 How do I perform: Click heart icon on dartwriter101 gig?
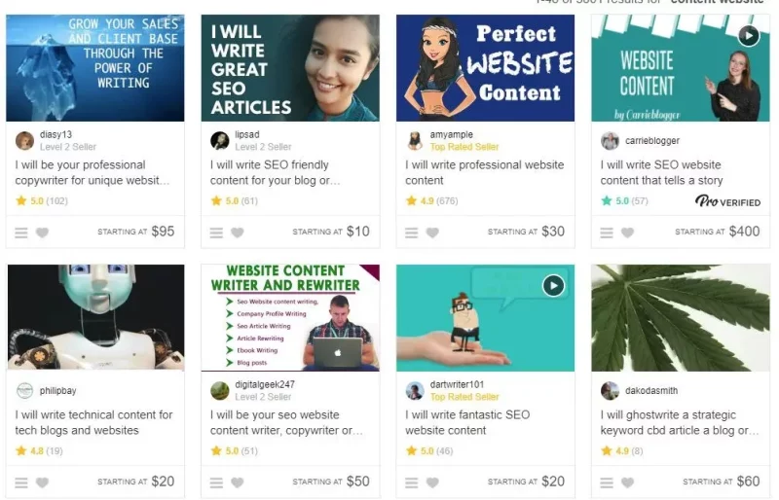pos(432,482)
